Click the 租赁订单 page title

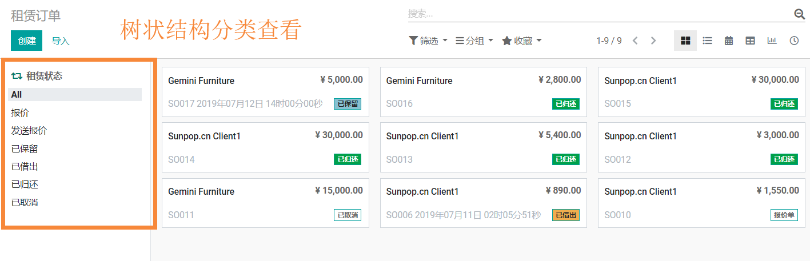coord(35,15)
